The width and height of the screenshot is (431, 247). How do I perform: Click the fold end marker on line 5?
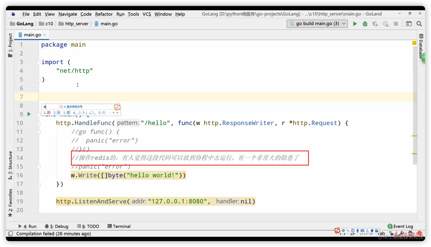coord(38,80)
